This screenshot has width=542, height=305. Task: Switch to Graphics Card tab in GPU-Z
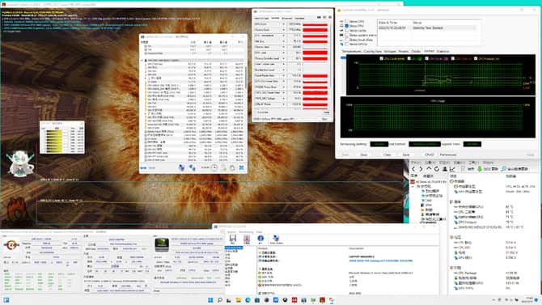pos(261,18)
